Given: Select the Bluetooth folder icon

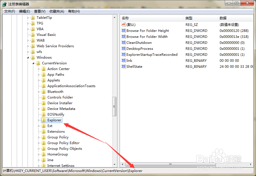Looking at the screenshot, I should 43,92.
